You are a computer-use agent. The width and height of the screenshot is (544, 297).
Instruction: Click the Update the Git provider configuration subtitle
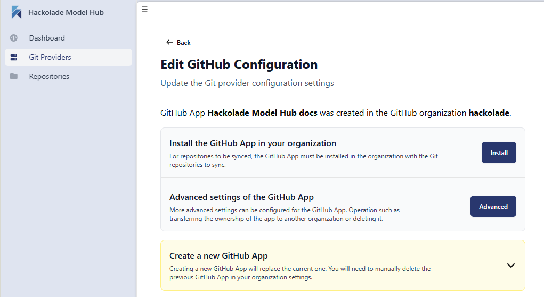tap(247, 83)
